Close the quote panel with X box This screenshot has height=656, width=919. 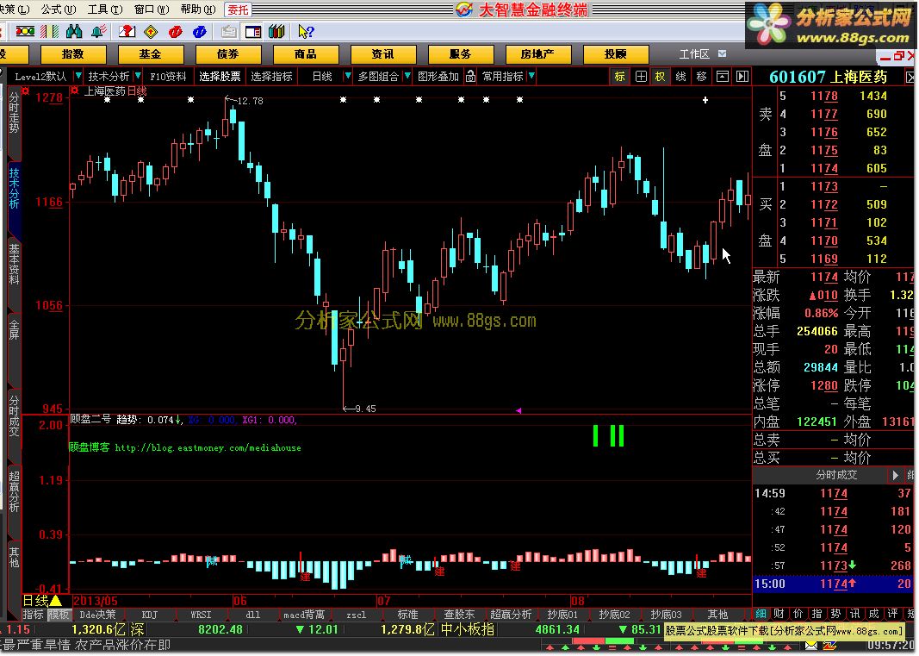(x=910, y=77)
